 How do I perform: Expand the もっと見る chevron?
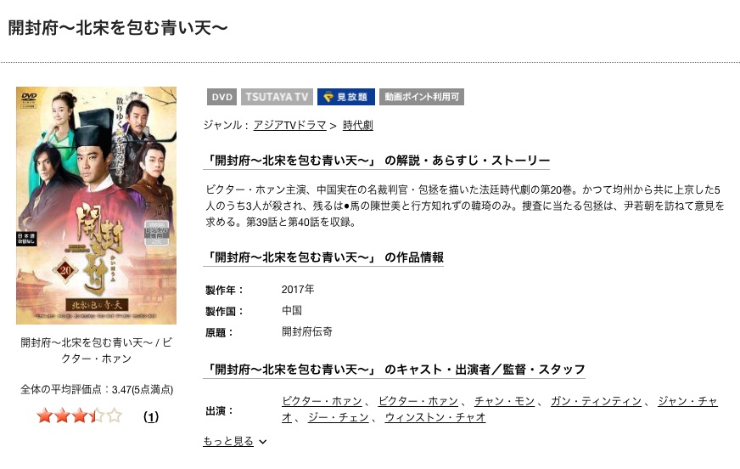click(263, 442)
